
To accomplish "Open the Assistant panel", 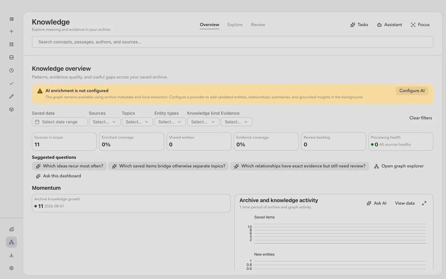I will [390, 25].
